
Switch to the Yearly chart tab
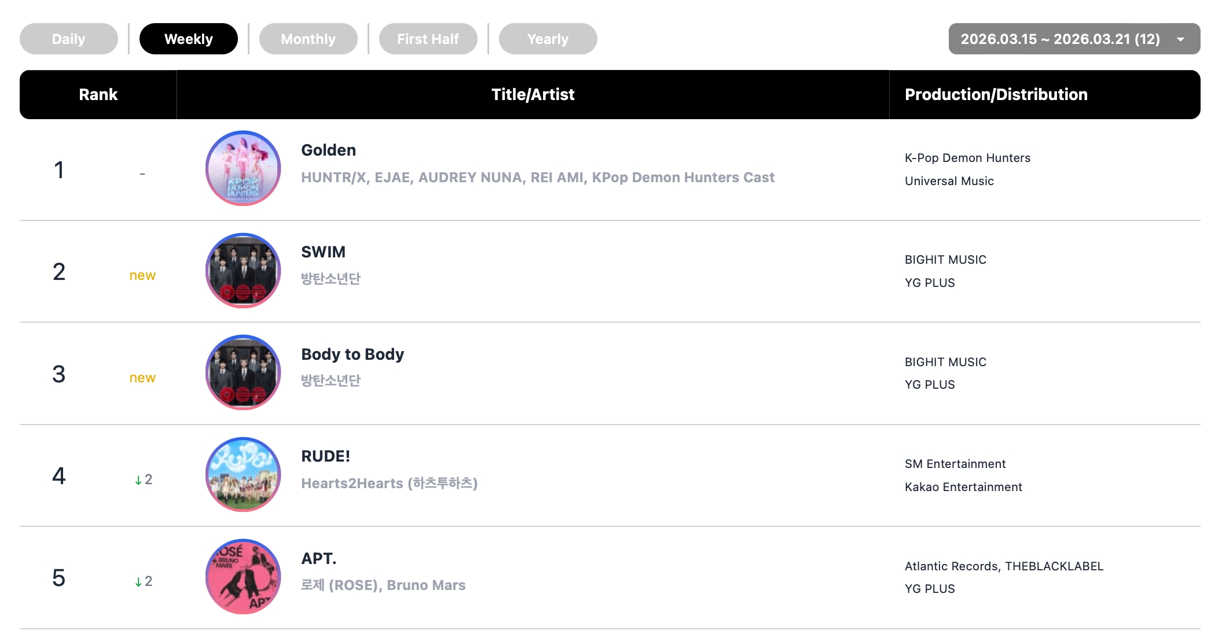coord(548,39)
